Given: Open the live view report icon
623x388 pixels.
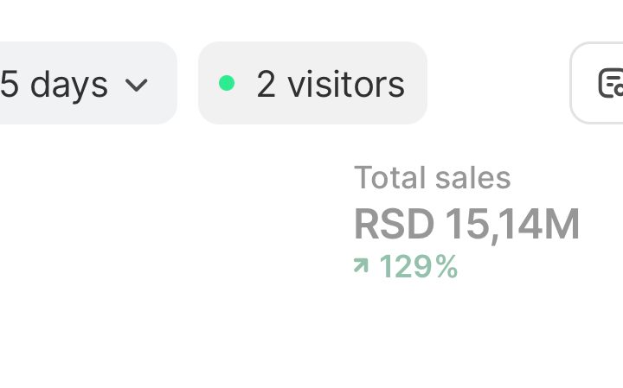Looking at the screenshot, I should point(607,83).
